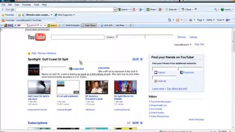The image size is (235, 132).
Task: Open the Favorites menu
Action: pyautogui.click(x=26, y=5)
